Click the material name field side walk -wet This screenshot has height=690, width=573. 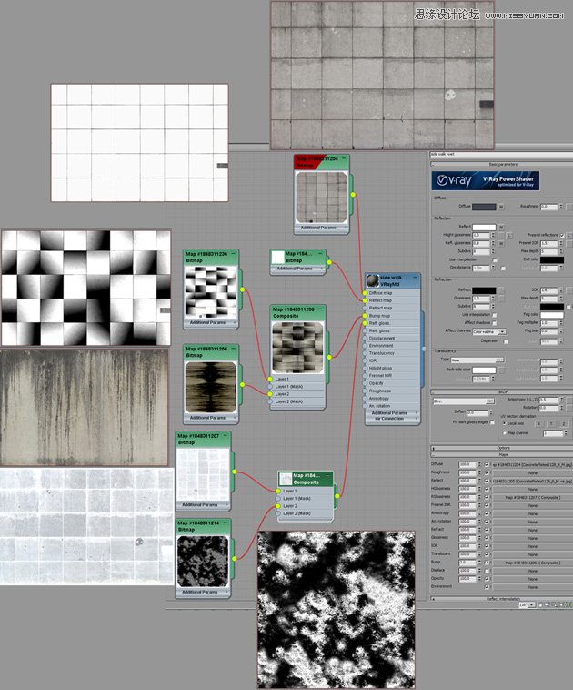501,155
